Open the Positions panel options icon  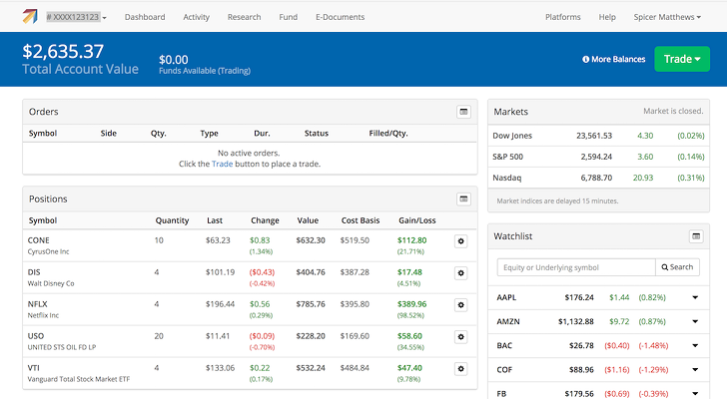point(463,199)
